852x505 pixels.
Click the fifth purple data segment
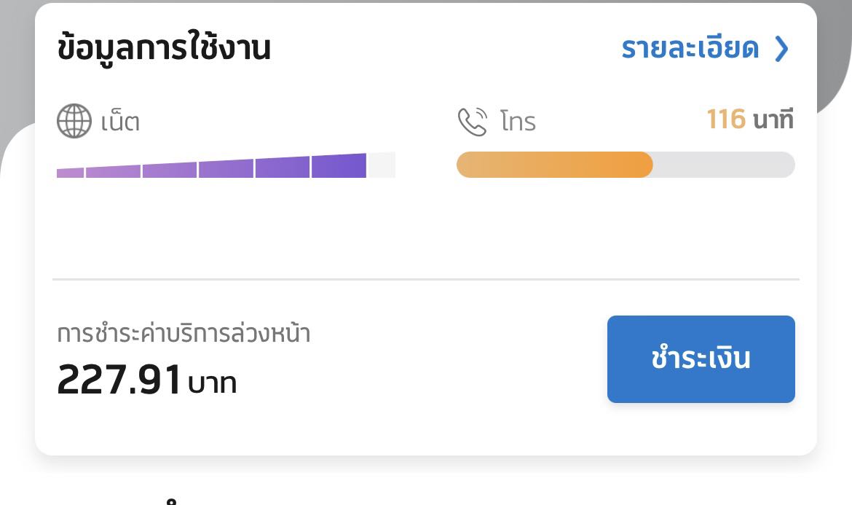pos(283,167)
